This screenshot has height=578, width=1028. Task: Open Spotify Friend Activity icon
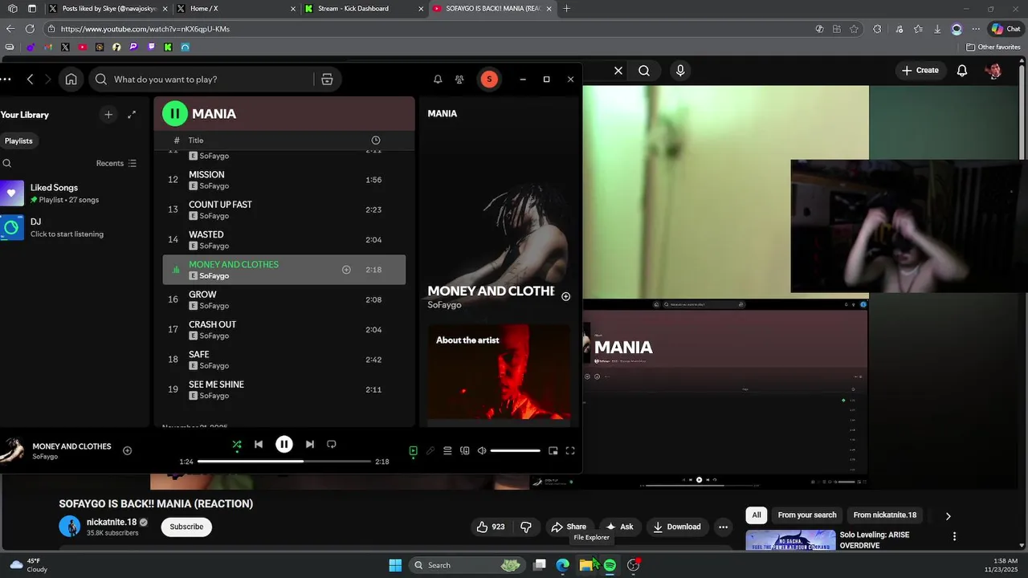click(x=459, y=79)
